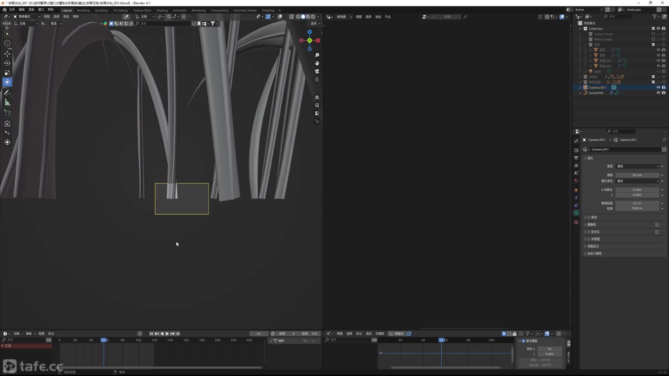
Task: Open the 文件 menu
Action: (x=12, y=10)
